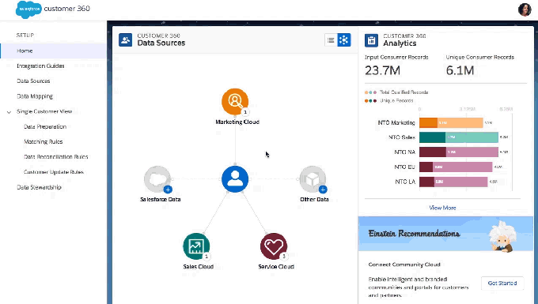
Task: Select the Sales Cloud node icon
Action: click(196, 246)
